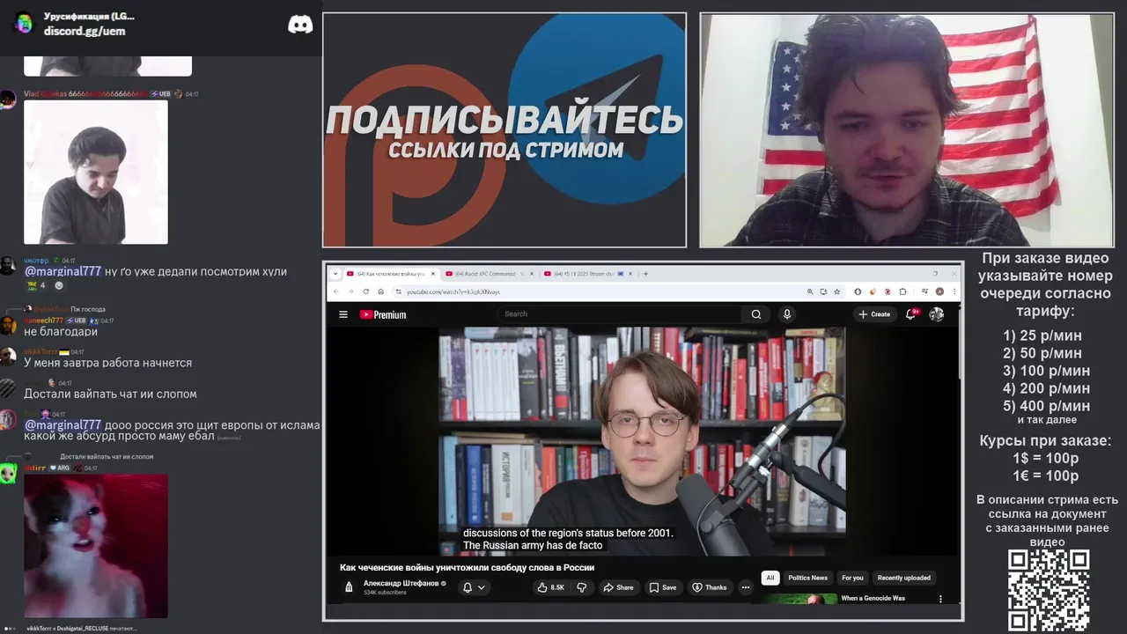Click the site info icon in address bar
Screen dimensions: 1127x634
pos(398,291)
